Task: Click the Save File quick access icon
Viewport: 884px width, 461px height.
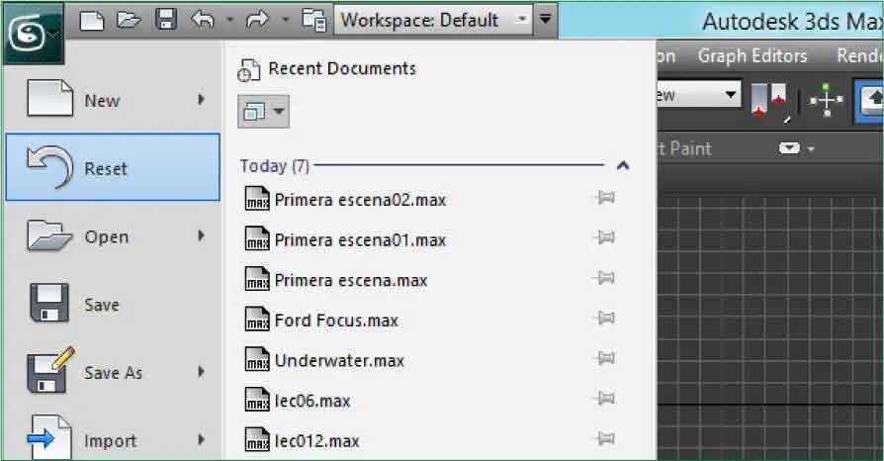Action: pos(166,20)
